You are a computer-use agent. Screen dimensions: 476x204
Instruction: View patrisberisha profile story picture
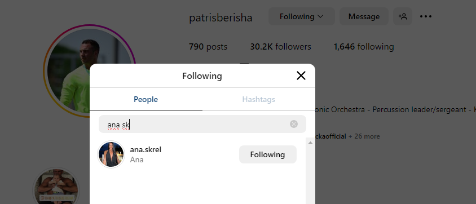tap(90, 70)
